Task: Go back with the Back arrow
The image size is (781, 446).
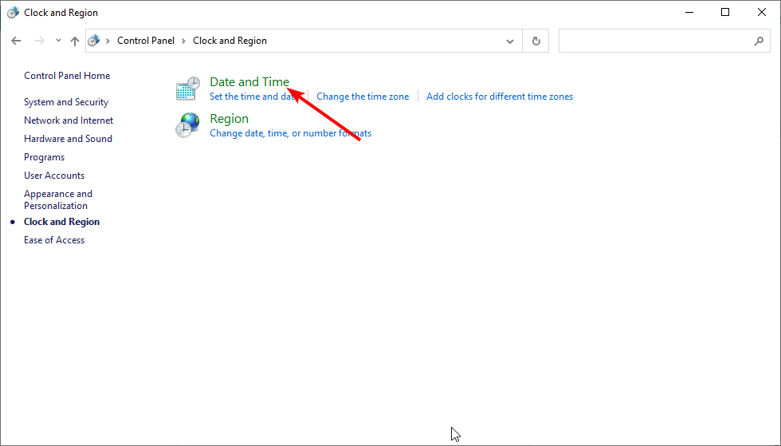Action: [16, 41]
